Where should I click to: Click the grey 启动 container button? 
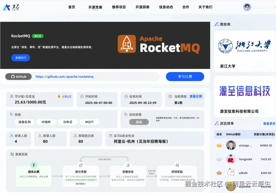139,122
